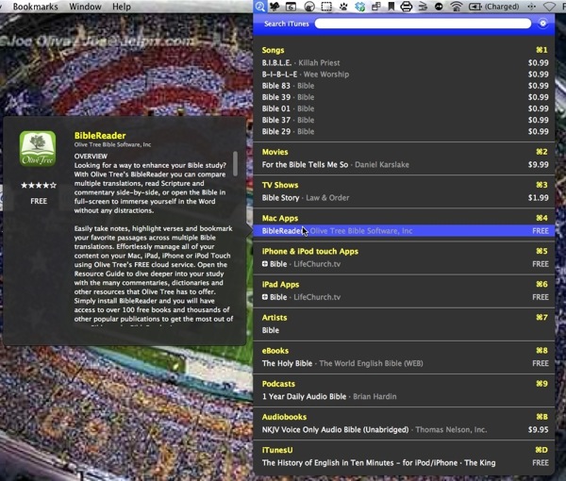Image resolution: width=566 pixels, height=481 pixels.
Task: Select the Bible artist result
Action: (405, 330)
